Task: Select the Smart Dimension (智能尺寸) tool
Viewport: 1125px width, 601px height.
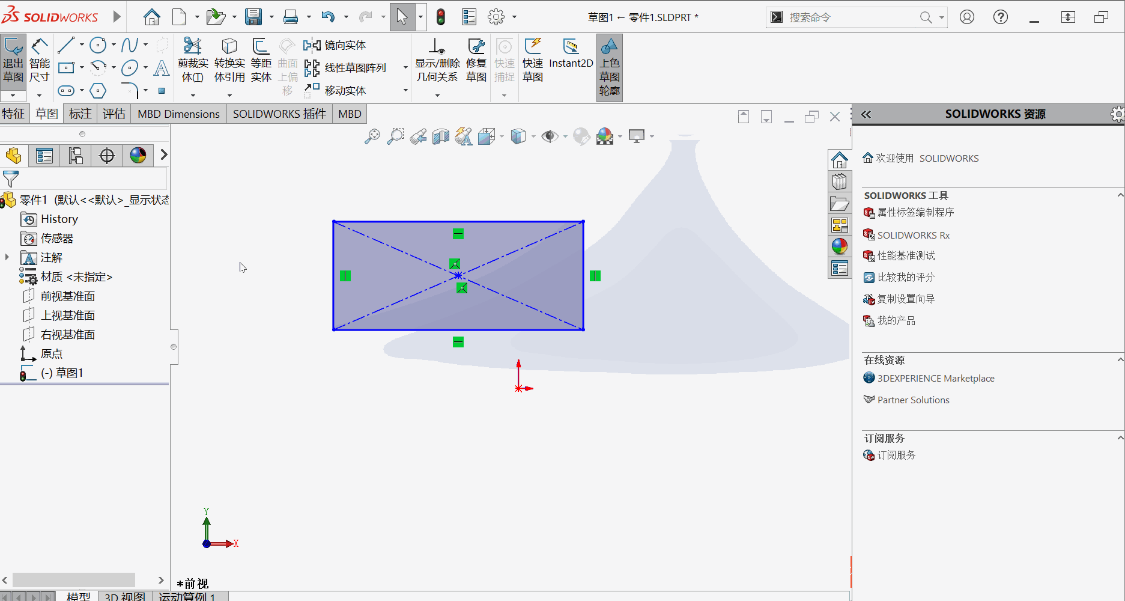Action: (39, 60)
